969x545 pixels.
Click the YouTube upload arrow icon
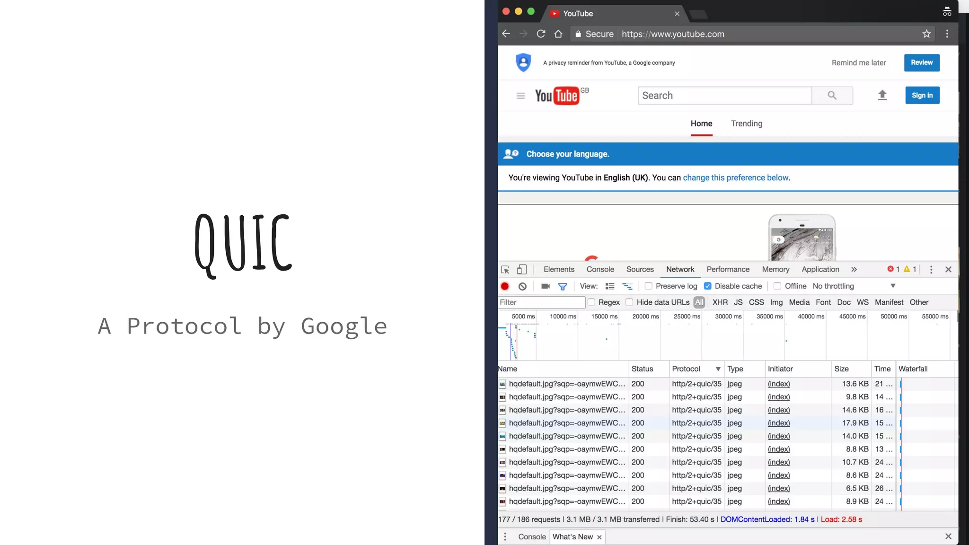882,96
